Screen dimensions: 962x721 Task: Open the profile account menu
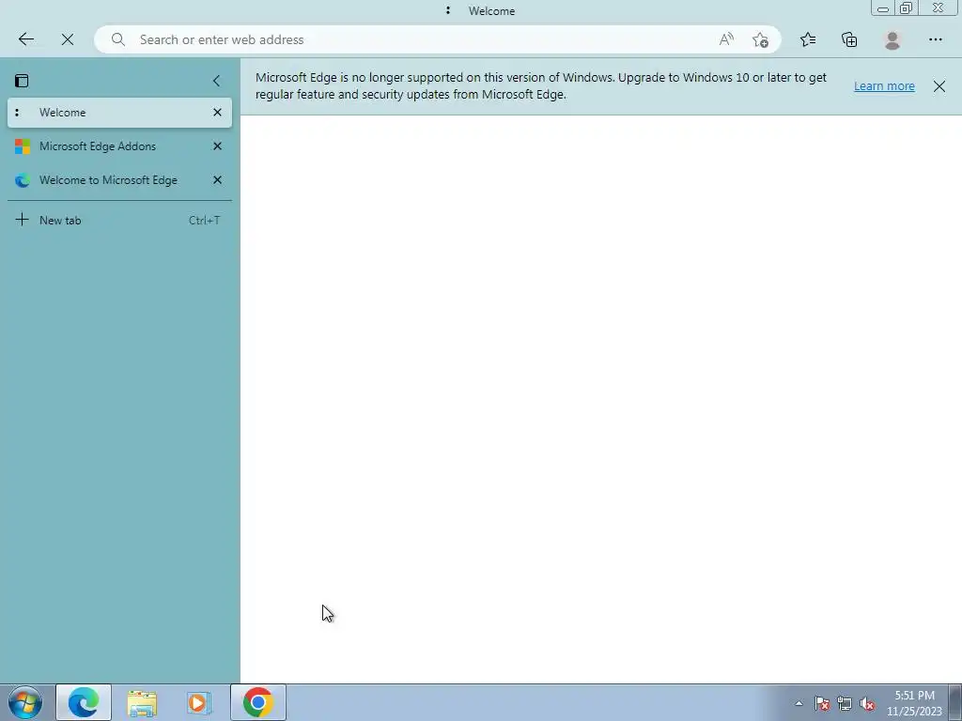coord(892,39)
